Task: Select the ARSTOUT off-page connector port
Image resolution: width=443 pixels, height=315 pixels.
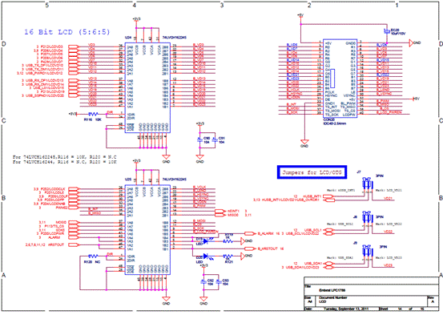Action: click(x=74, y=245)
